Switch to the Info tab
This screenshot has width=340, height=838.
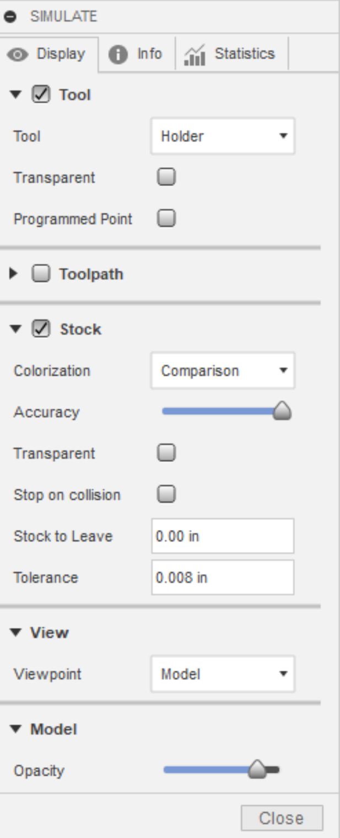click(x=136, y=54)
